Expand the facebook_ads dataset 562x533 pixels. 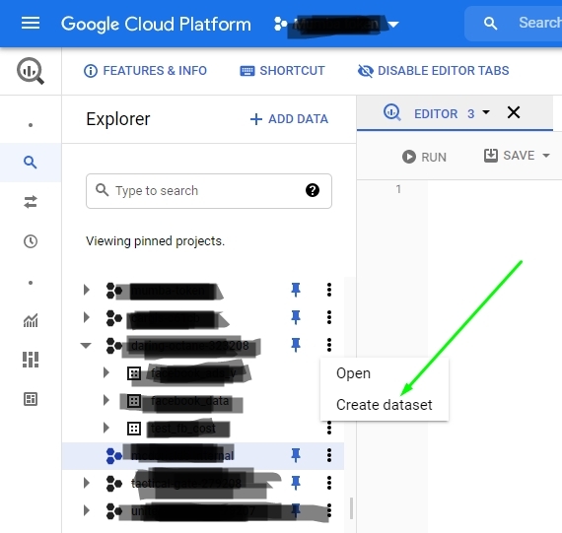click(x=106, y=372)
